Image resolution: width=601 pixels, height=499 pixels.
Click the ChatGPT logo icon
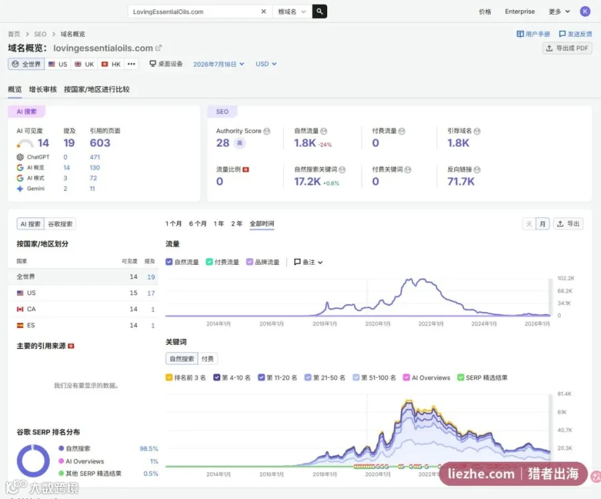tap(20, 157)
